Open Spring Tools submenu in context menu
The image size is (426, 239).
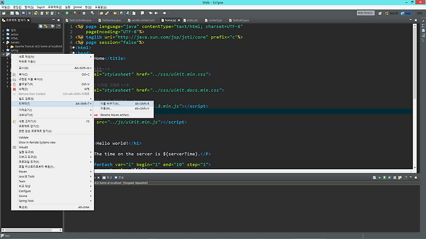tap(53, 201)
